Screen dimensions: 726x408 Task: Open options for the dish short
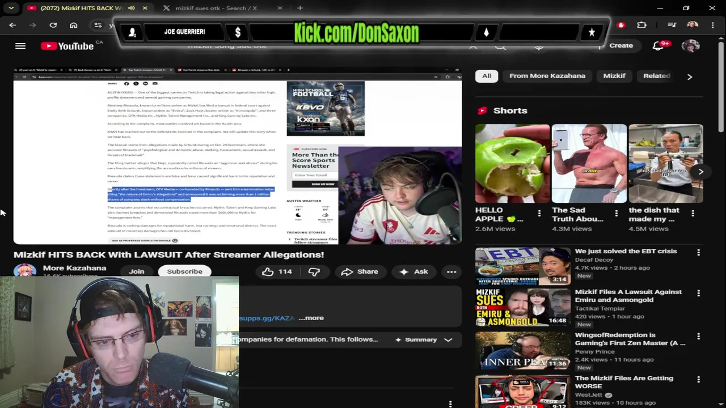(x=693, y=214)
